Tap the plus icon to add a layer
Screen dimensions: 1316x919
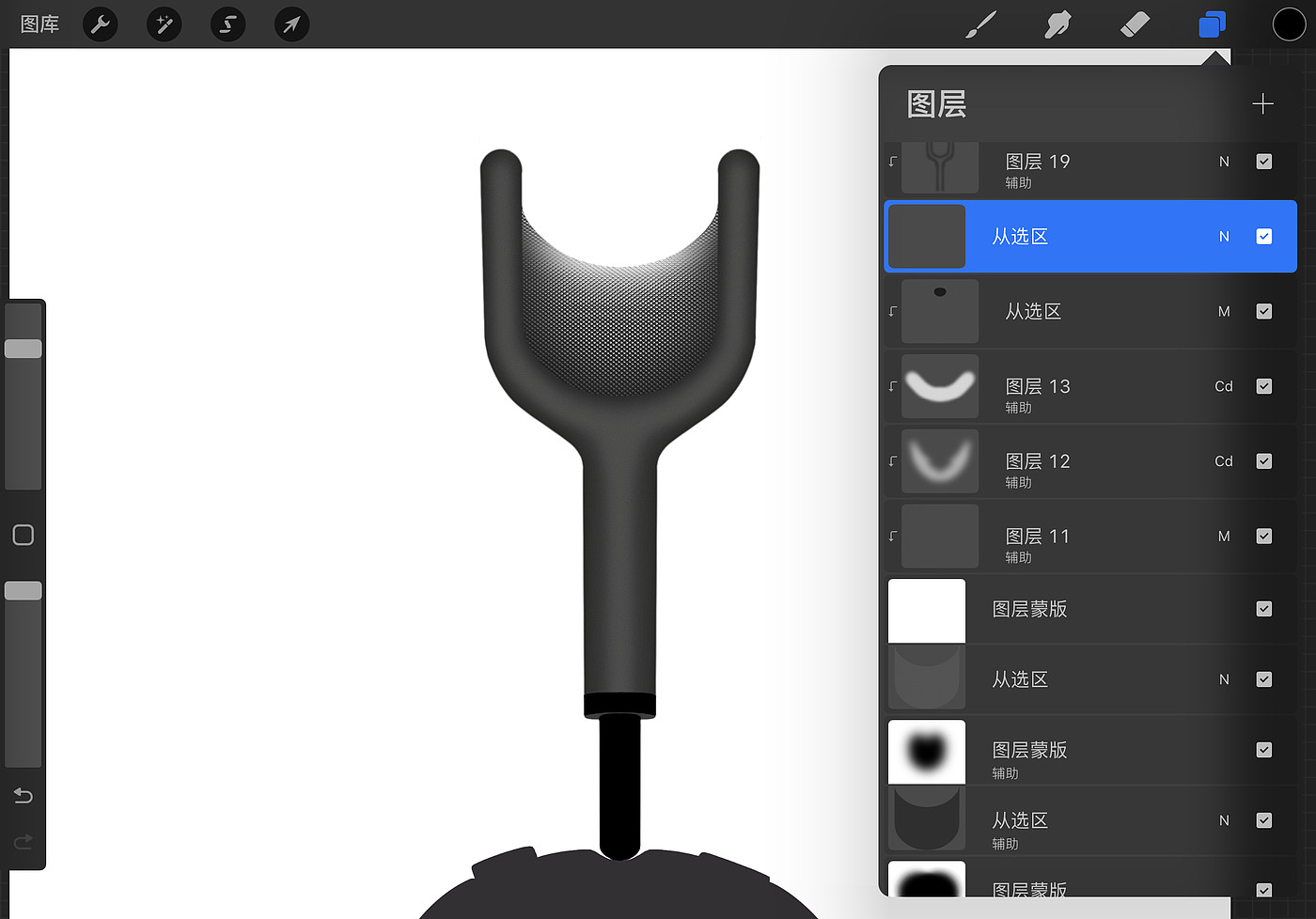[1263, 103]
